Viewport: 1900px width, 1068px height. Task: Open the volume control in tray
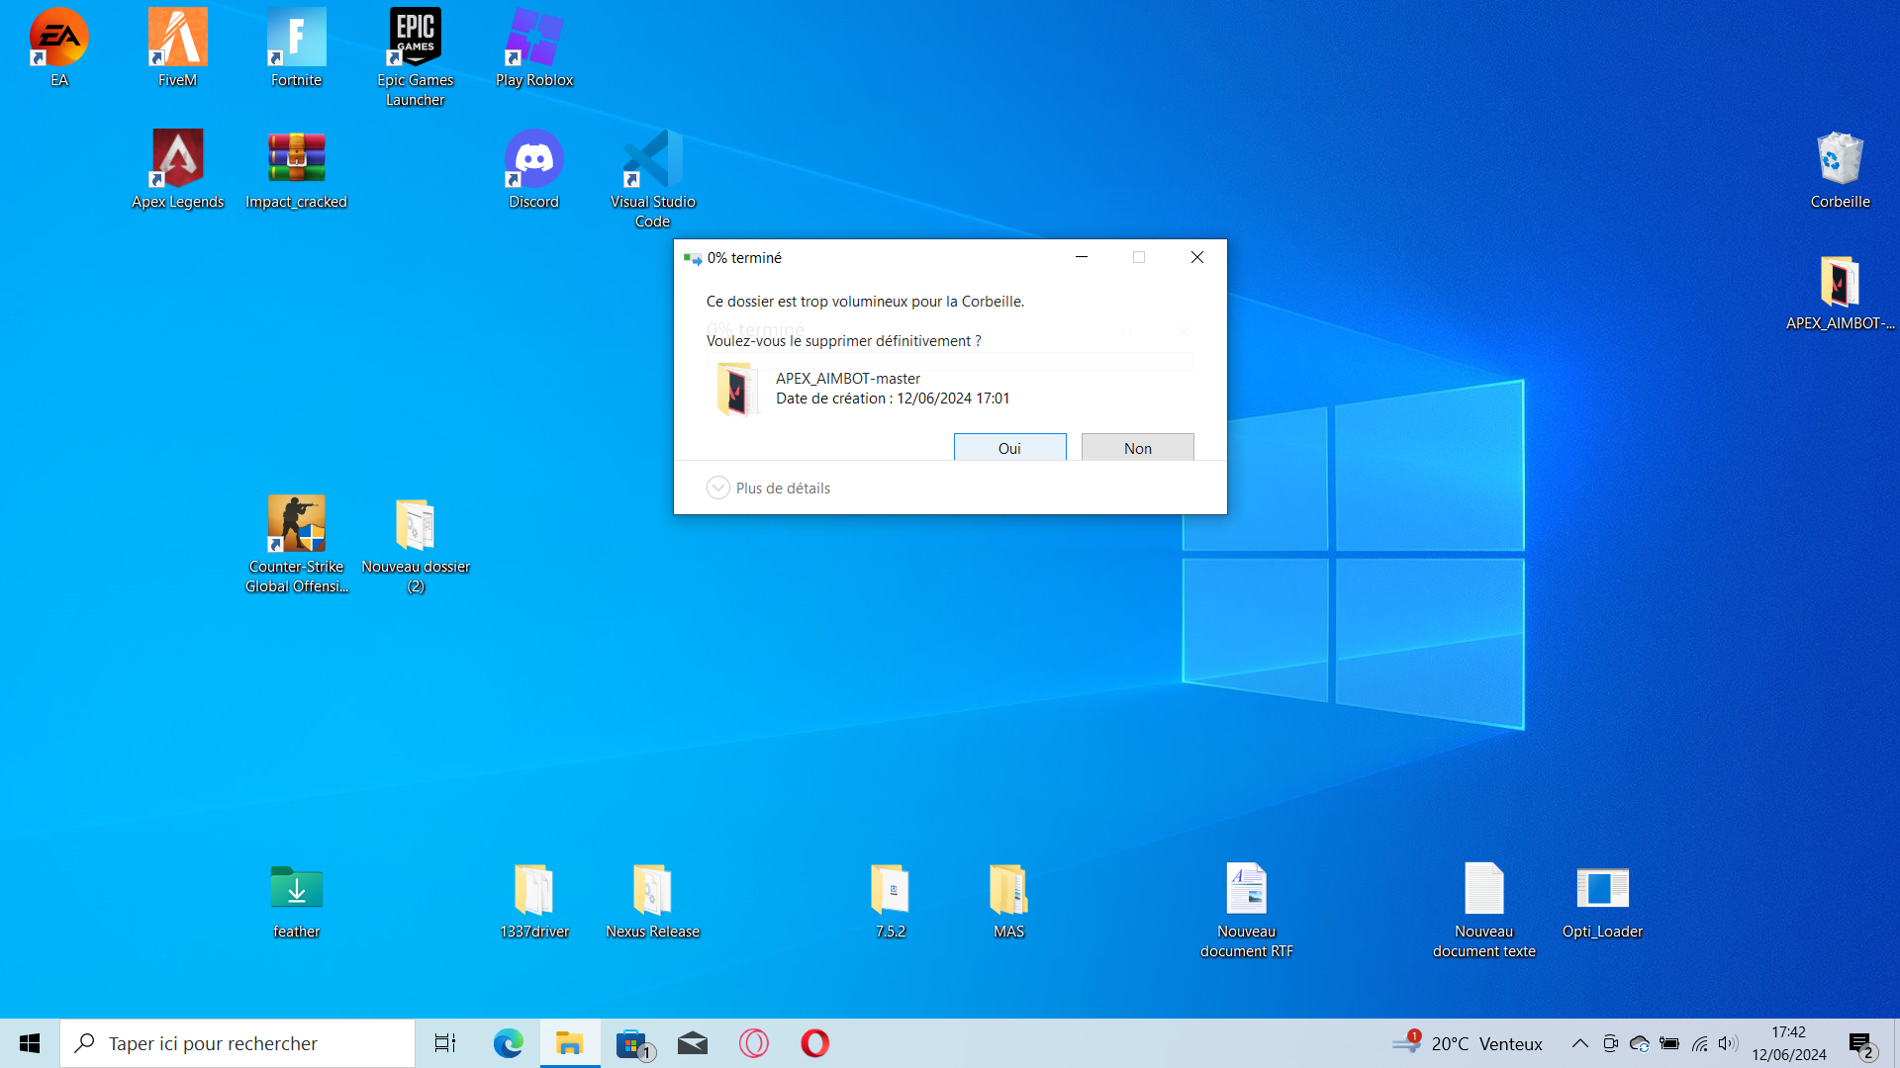(x=1728, y=1043)
